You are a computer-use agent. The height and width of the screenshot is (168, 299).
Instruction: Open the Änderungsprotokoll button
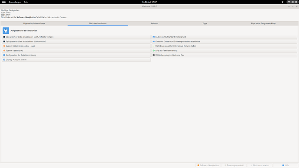tap(234, 165)
